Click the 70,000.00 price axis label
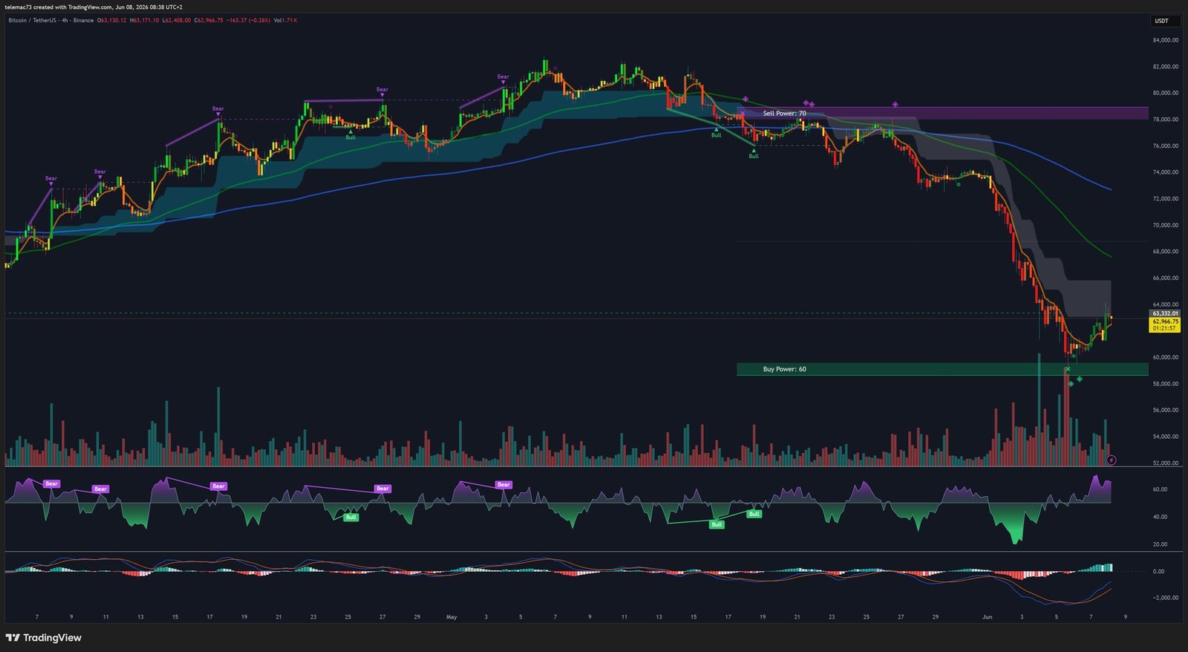The height and width of the screenshot is (652, 1188). coord(1166,225)
